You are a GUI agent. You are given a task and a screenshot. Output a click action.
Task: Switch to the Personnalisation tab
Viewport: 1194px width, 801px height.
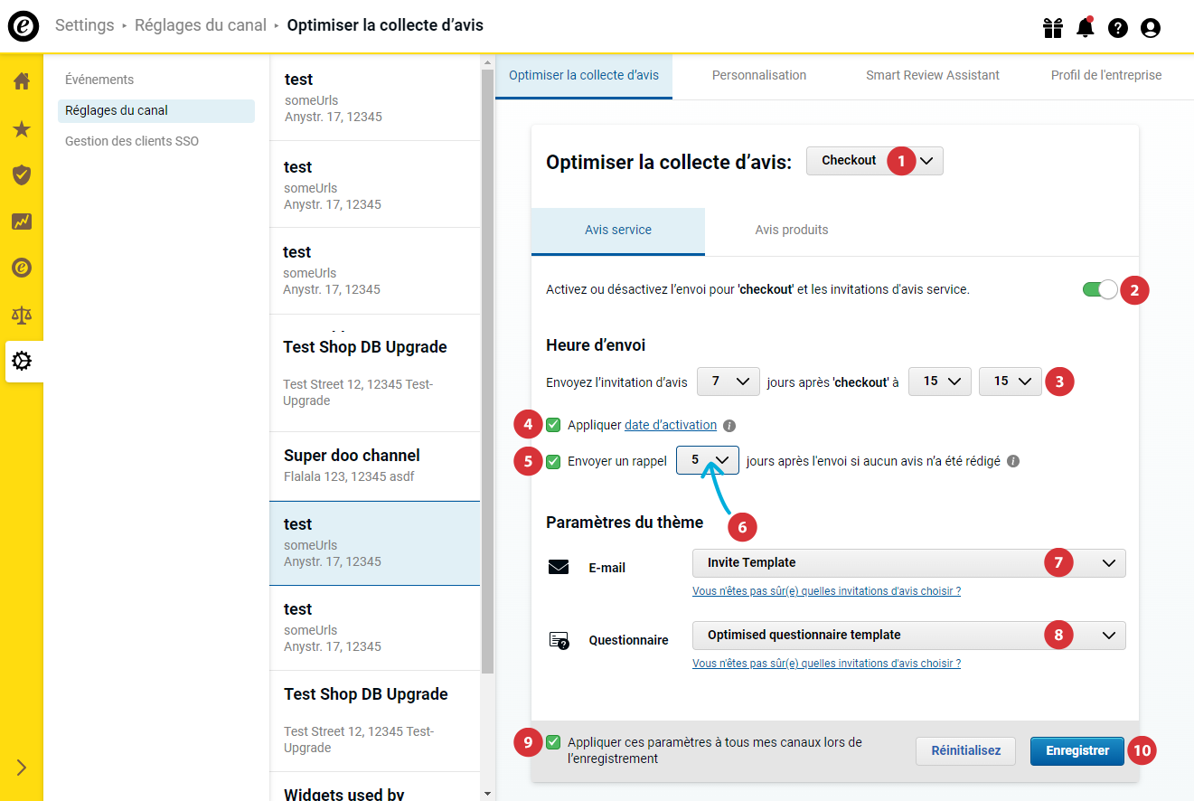pos(758,76)
